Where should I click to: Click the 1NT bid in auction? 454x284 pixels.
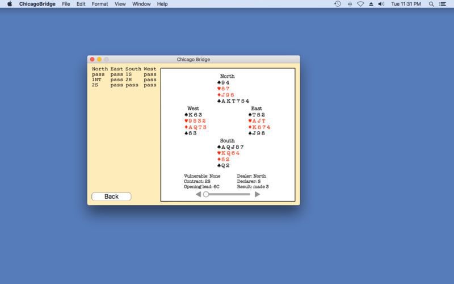96,80
